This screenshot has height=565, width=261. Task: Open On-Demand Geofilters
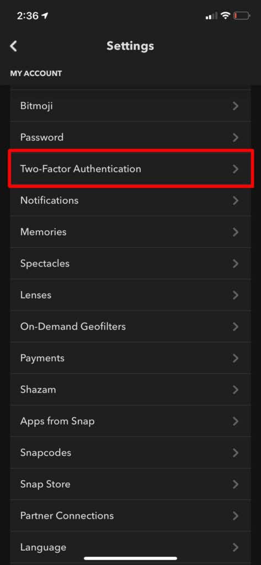[130, 327]
